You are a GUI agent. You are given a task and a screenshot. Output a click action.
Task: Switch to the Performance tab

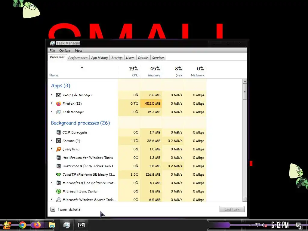click(x=78, y=58)
